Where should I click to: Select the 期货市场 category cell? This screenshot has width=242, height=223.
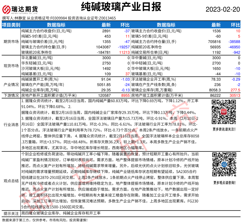[11, 42]
